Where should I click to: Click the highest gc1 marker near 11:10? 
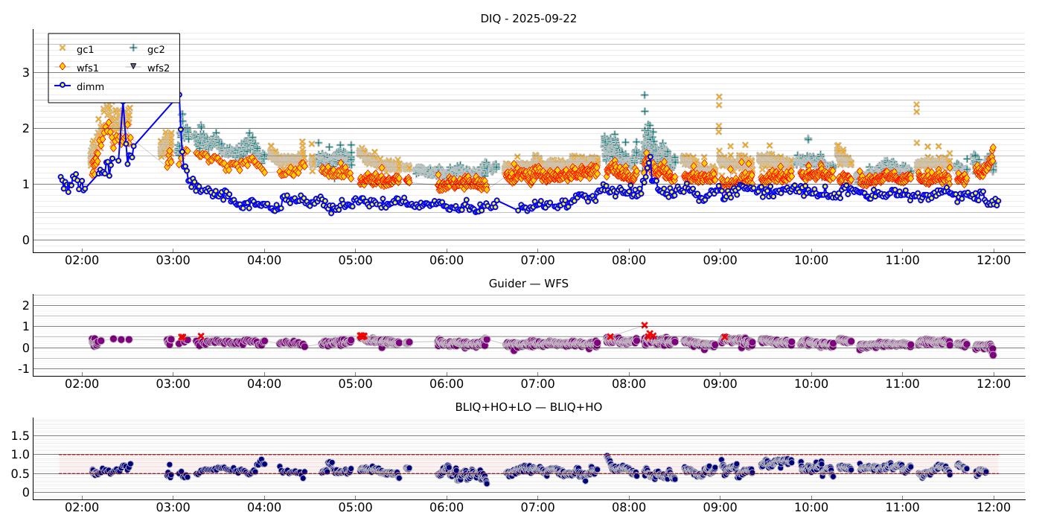click(916, 105)
